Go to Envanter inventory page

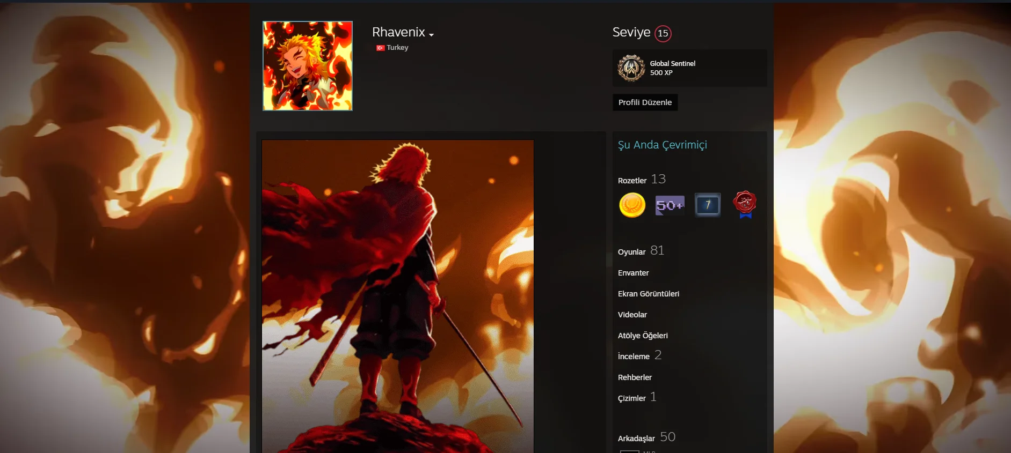pyautogui.click(x=633, y=273)
